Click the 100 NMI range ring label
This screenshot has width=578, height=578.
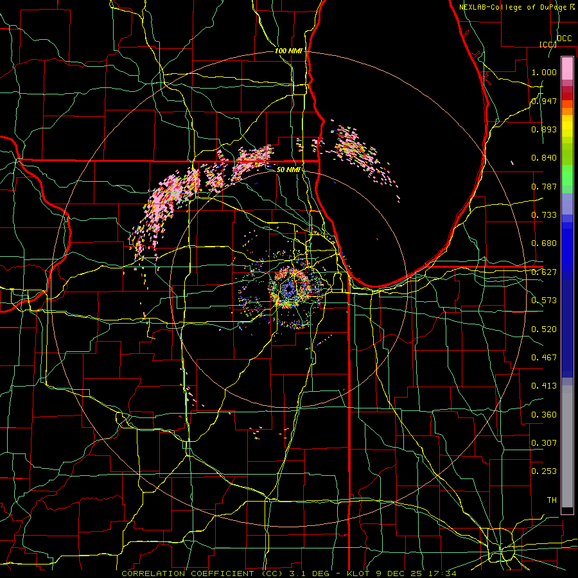tap(288, 51)
